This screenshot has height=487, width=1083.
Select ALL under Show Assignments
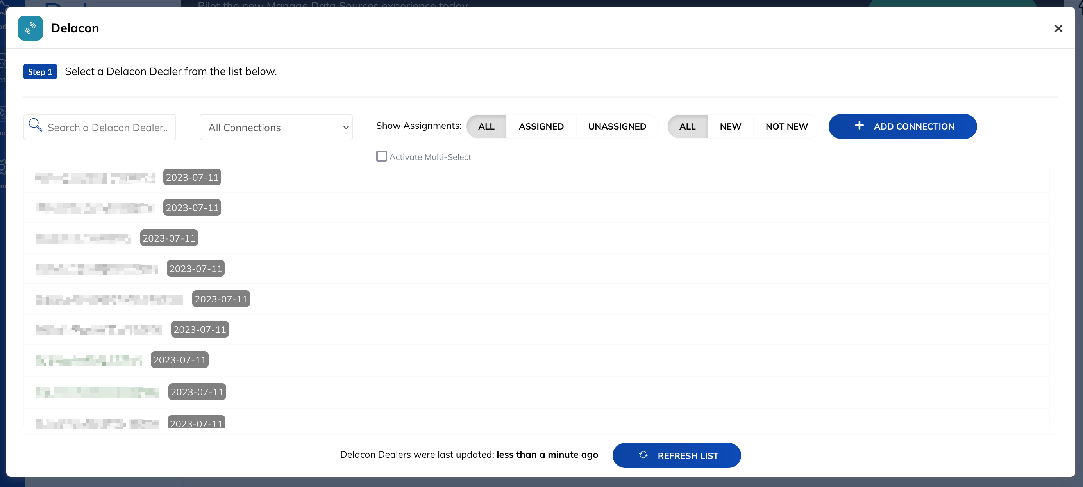486,126
